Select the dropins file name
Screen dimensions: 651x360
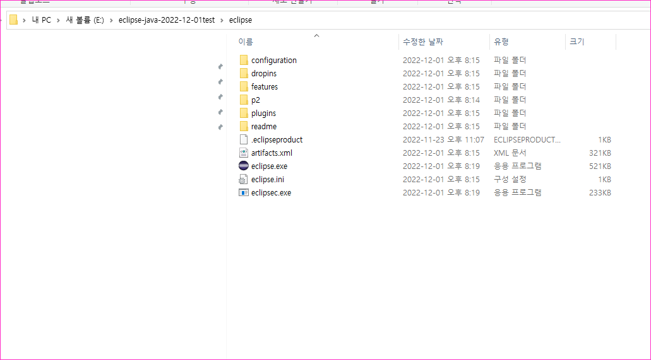coord(264,73)
